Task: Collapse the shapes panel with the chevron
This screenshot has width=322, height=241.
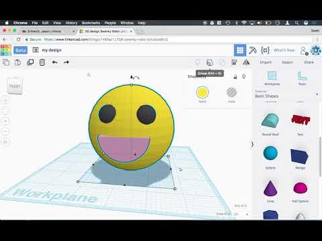Action: tap(252, 145)
